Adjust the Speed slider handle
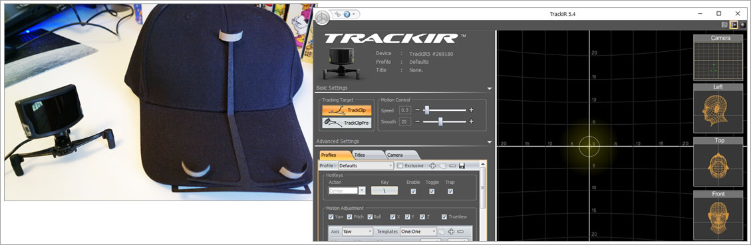 426,110
